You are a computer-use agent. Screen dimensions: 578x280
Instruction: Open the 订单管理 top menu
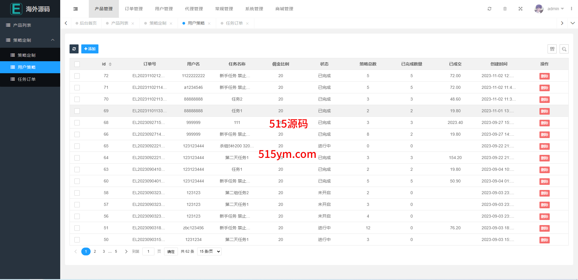[134, 9]
